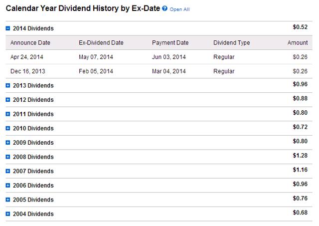319x226 pixels.
Task: Click the 2014 Dividends heading text
Action: click(33, 28)
